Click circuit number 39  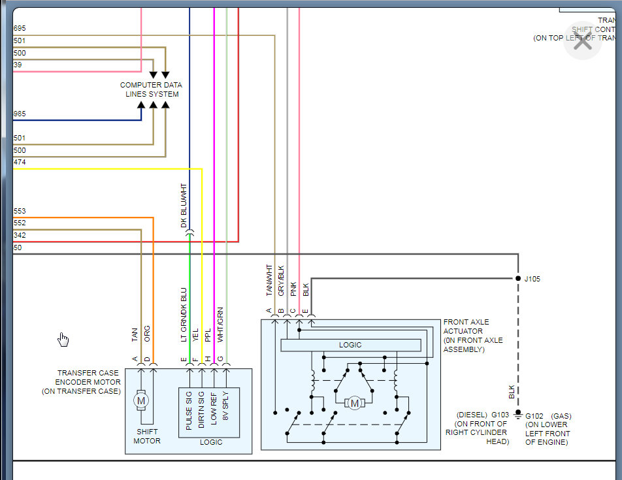click(18, 65)
